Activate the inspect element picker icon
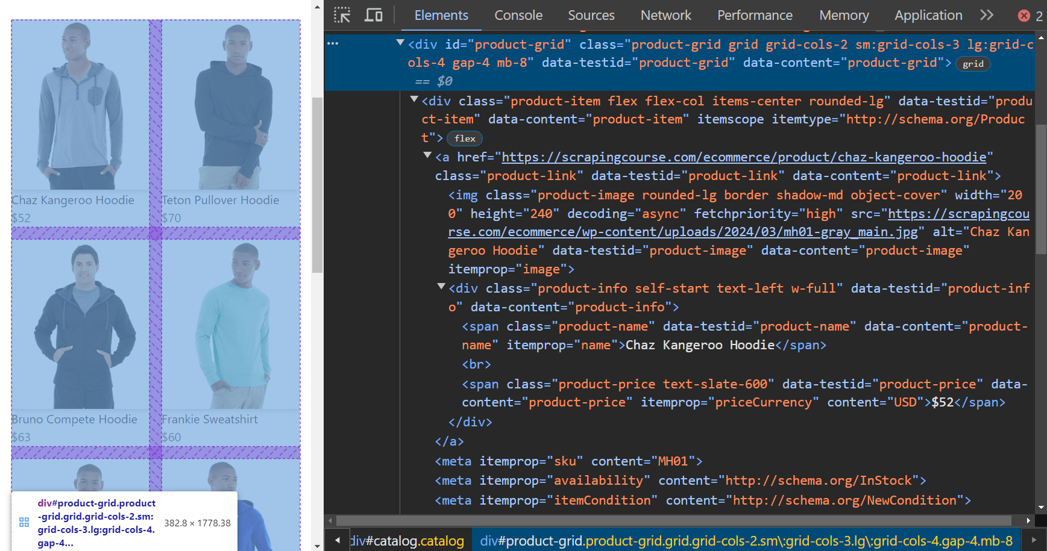Screen dimensions: 1047x551 click(342, 15)
